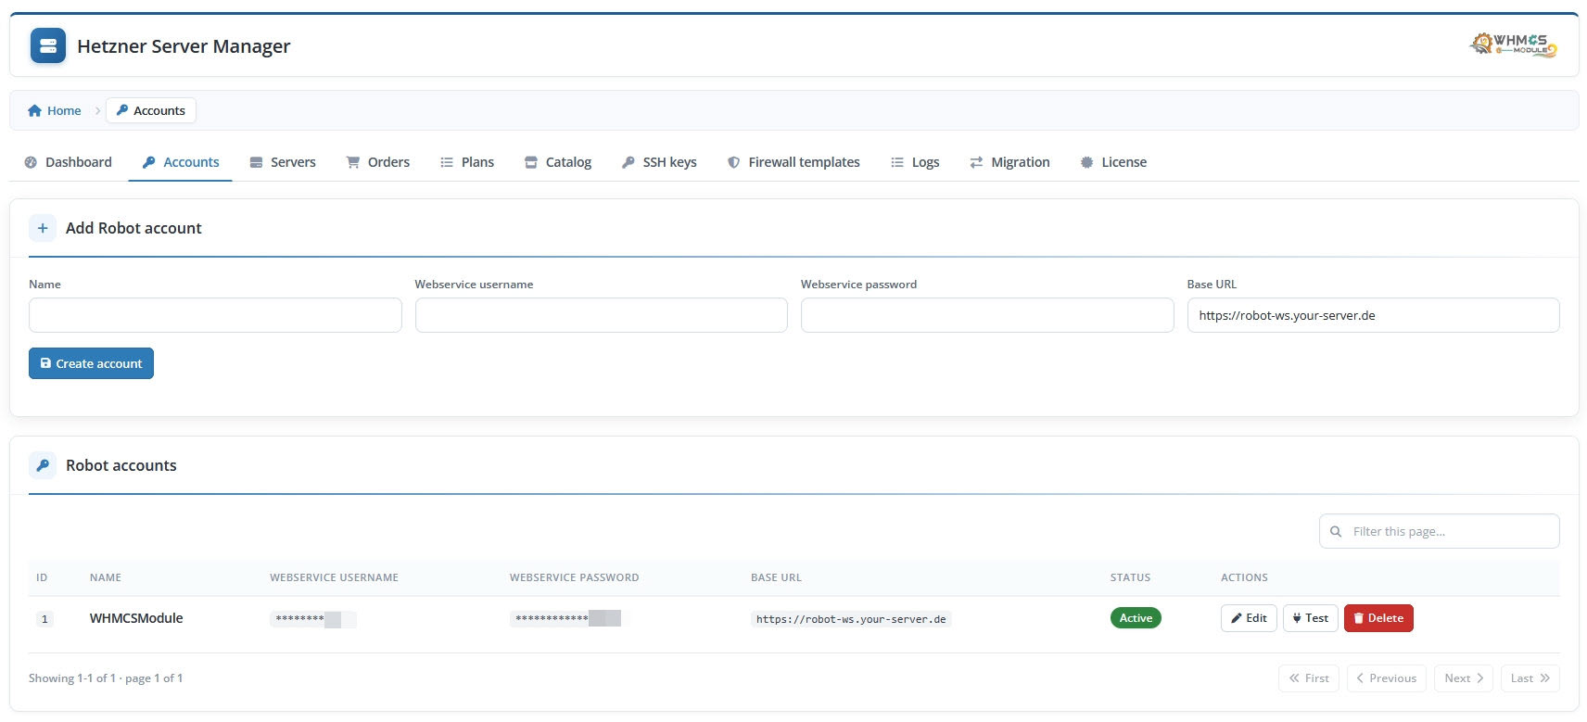Click the ID cell showing 1

coord(44,619)
